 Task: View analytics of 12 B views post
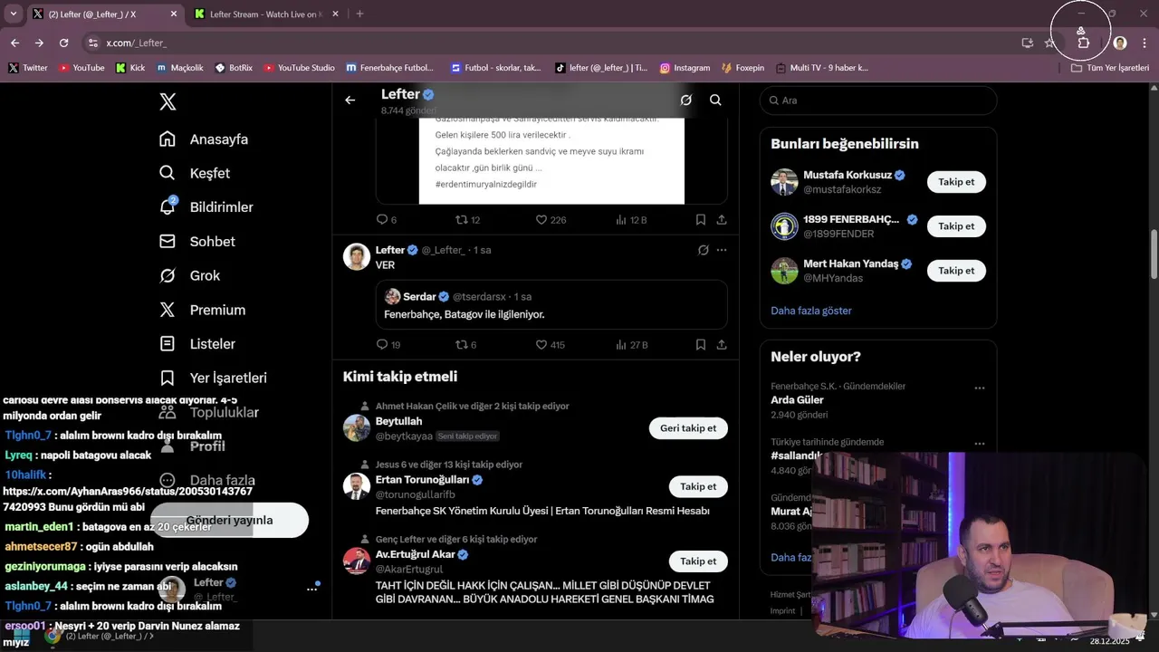[x=631, y=220]
